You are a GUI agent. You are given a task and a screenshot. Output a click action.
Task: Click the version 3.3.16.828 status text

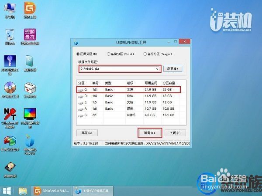click(x=86, y=143)
